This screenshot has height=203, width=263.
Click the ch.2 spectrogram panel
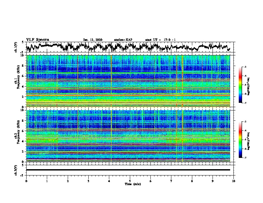[x=128, y=136]
